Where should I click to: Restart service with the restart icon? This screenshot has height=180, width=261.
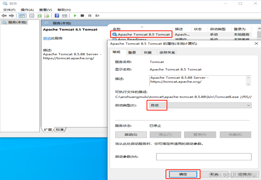[x=97, y=16]
